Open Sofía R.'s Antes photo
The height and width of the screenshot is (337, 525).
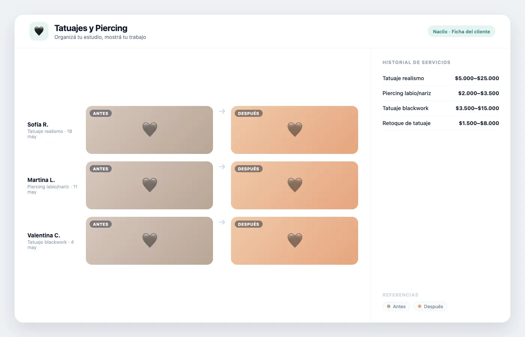[149, 130]
